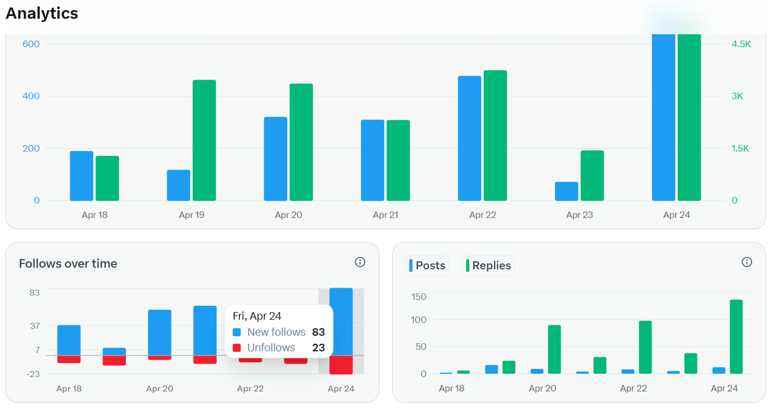Click the Apr 24 red unfollows bar
772x408 pixels.
click(x=341, y=365)
